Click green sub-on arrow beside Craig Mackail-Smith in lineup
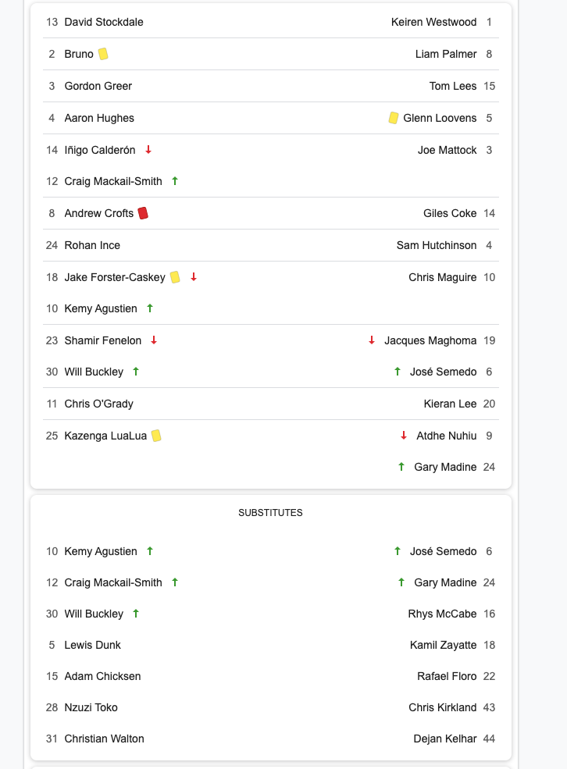This screenshot has height=769, width=567. pos(175,181)
